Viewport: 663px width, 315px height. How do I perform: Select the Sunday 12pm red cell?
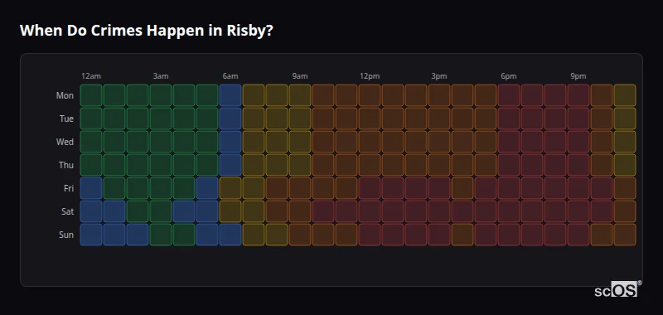point(370,235)
